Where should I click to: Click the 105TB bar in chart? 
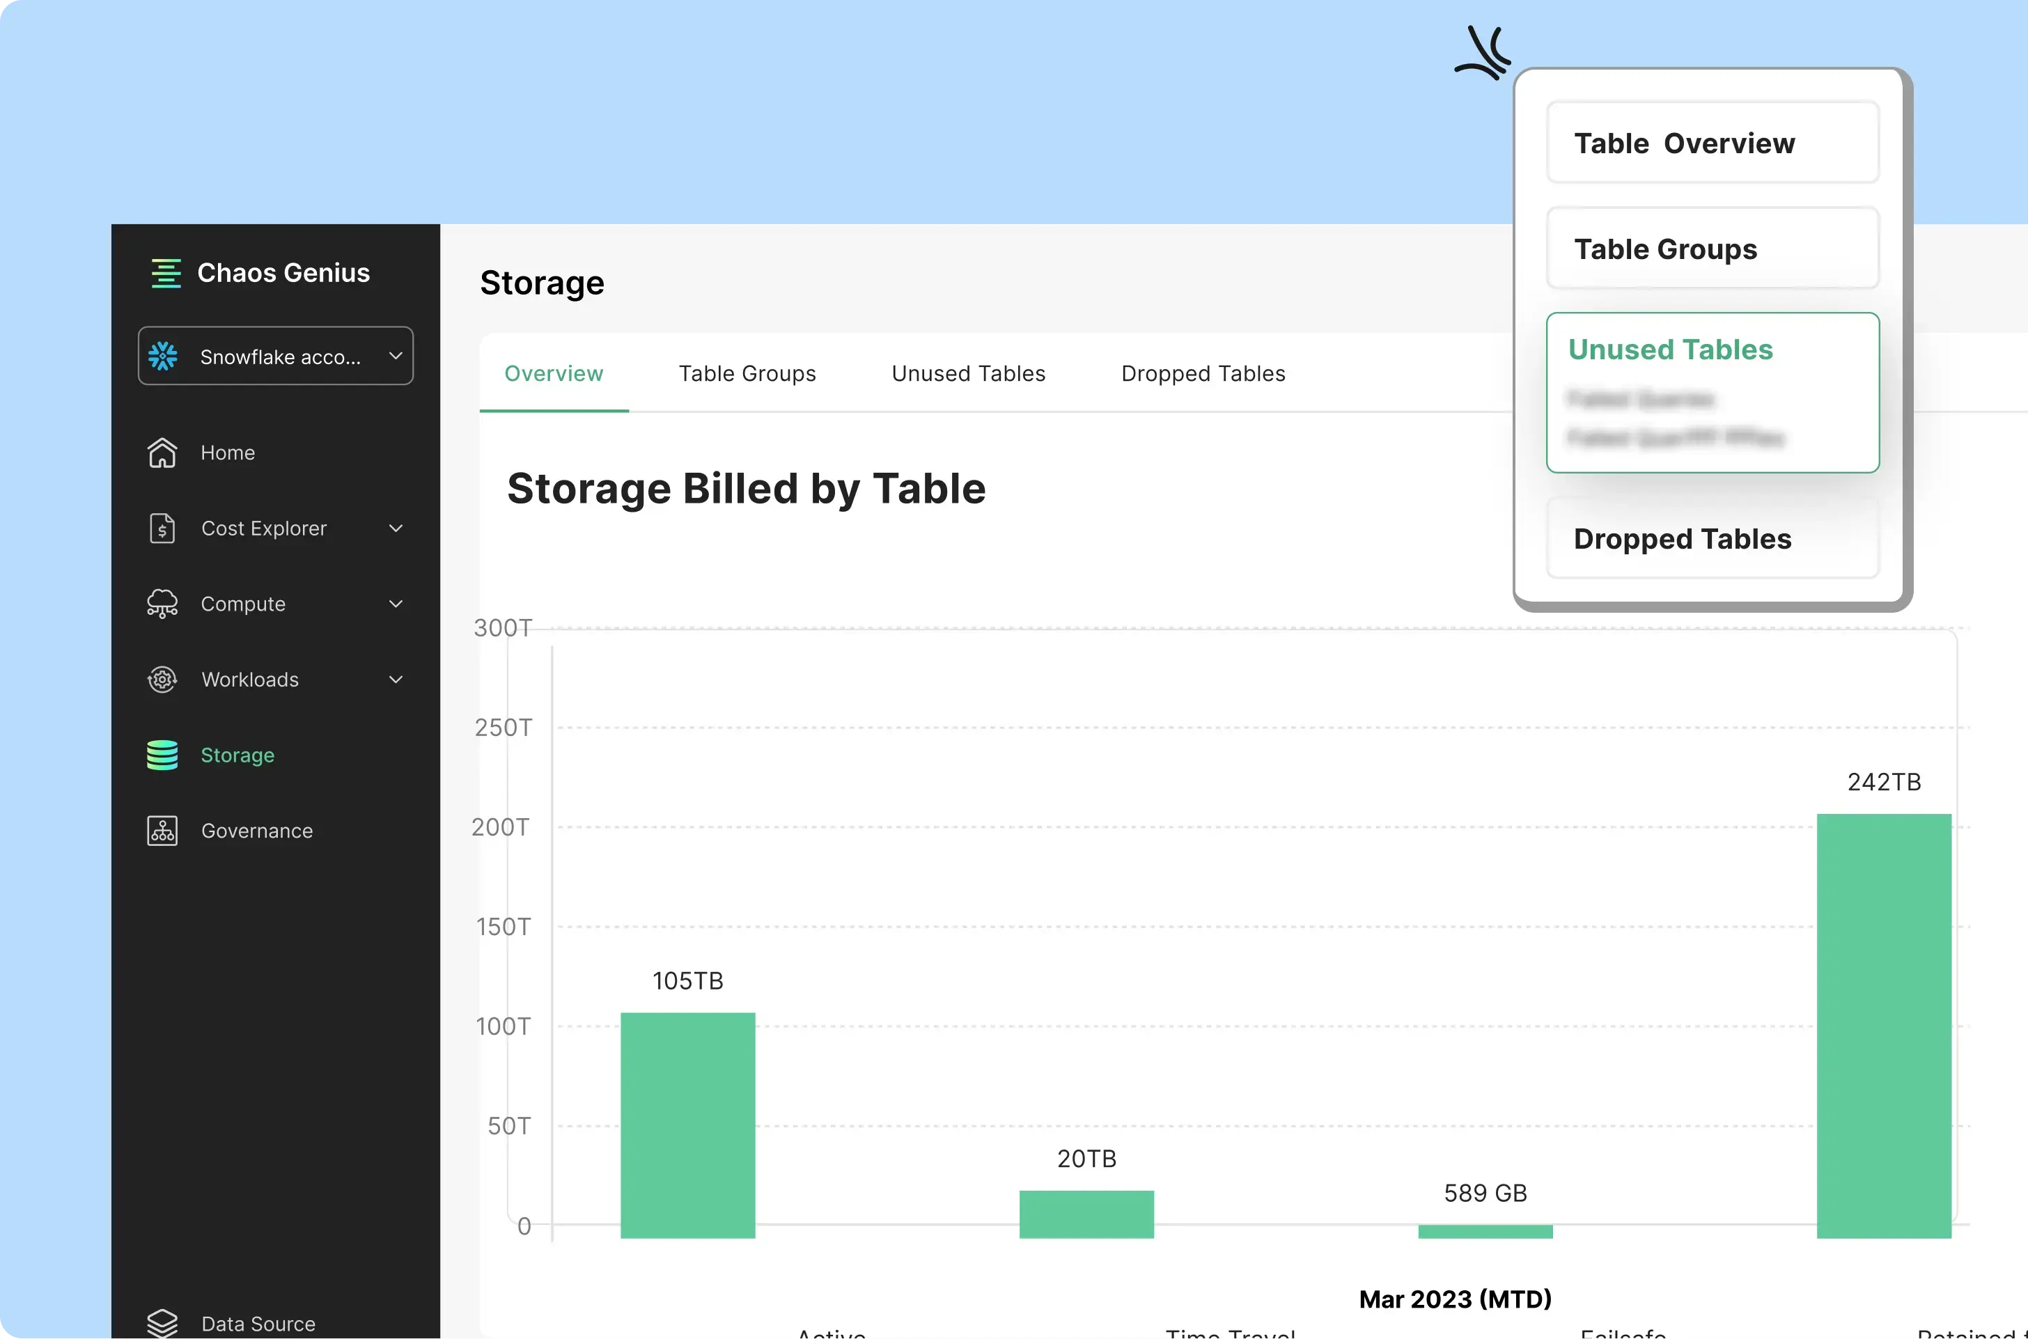point(687,1125)
